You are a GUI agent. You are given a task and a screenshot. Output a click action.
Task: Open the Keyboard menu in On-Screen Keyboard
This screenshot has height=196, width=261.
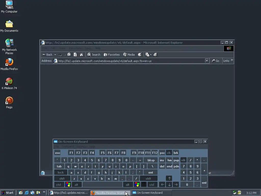pos(68,146)
